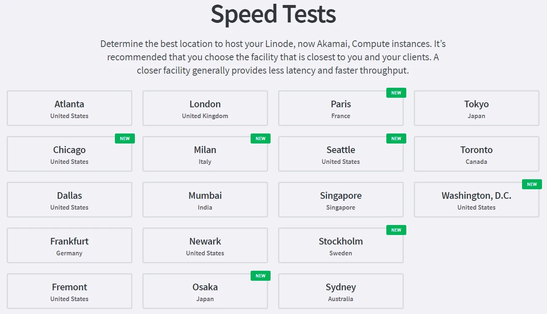This screenshot has width=547, height=314.
Task: Choose the Paris, France location card
Action: click(x=341, y=109)
